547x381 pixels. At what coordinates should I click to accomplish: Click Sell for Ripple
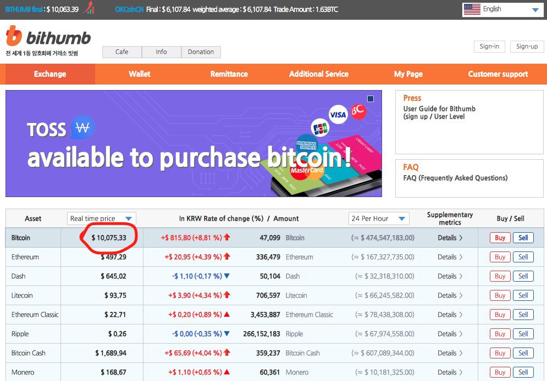pos(523,334)
